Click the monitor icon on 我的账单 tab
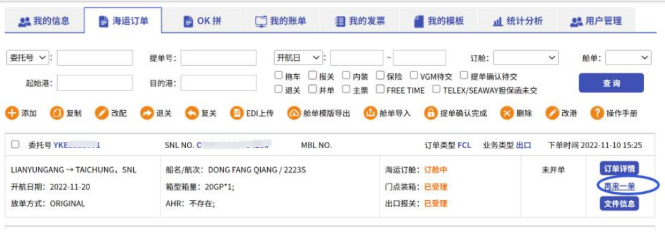 [261, 21]
